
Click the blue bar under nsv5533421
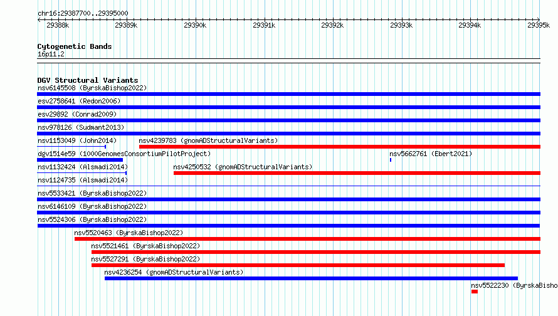click(288, 199)
